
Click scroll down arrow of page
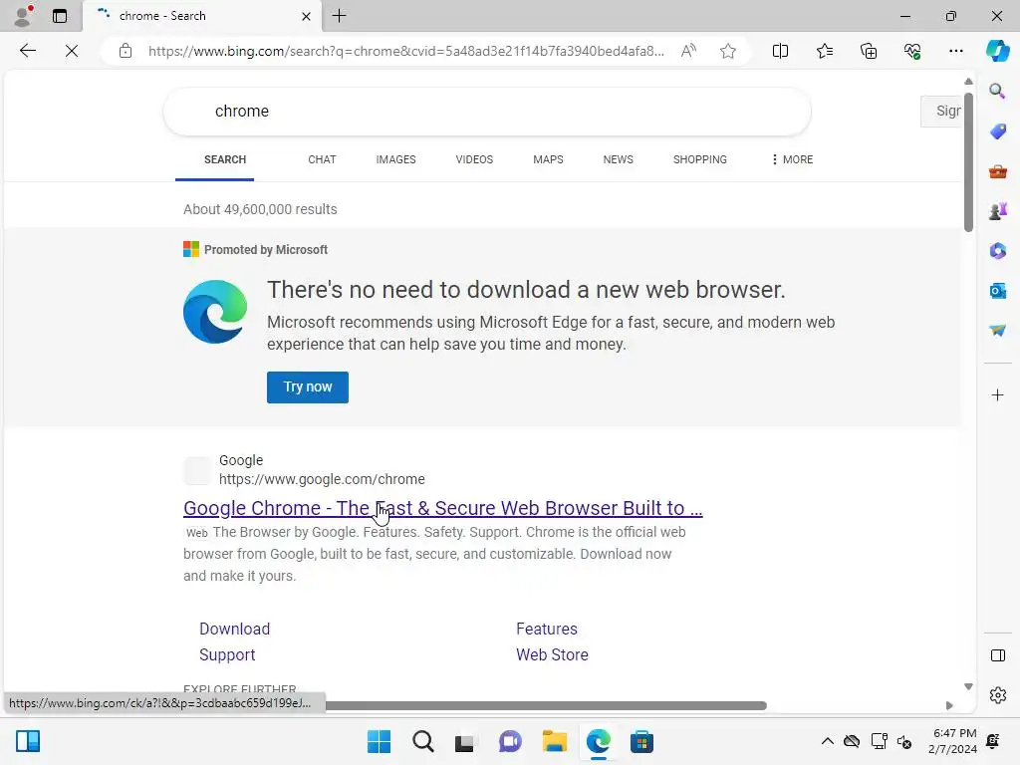(968, 687)
